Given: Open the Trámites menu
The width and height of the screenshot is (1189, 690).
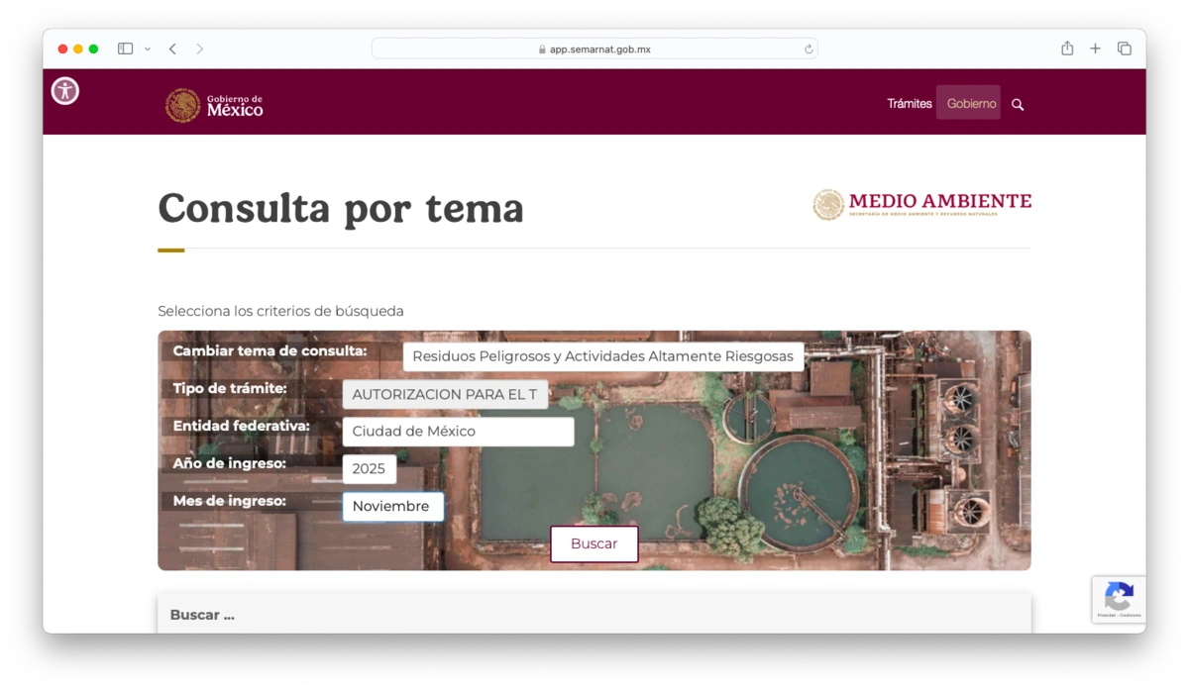Looking at the screenshot, I should coord(909,103).
